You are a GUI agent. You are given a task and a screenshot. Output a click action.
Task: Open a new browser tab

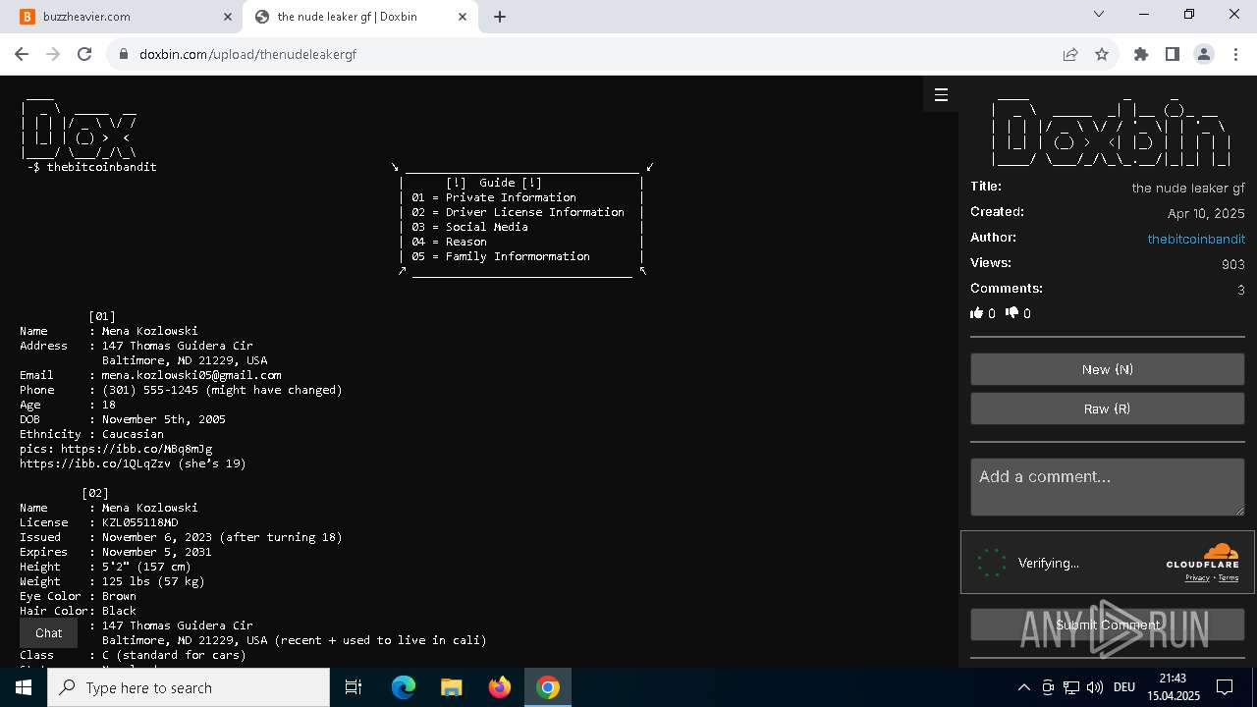tap(500, 17)
